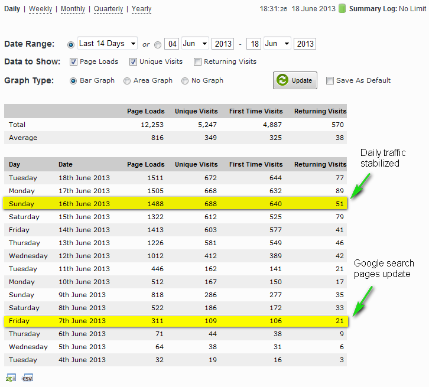Click the 18th June 2013 date cell
The image size is (429, 387).
84,178
